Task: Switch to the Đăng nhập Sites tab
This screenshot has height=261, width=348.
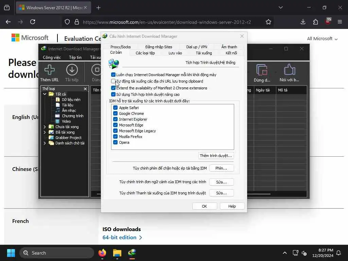Action: tap(159, 47)
